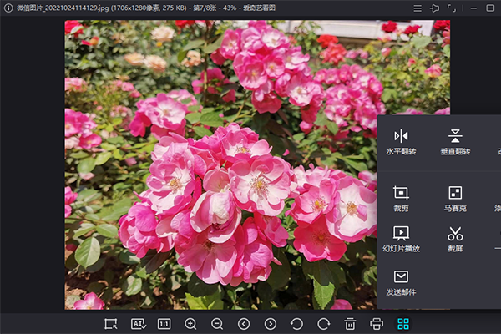The image size is (501, 334).
Task: Toggle the more tools grid panel
Action: coord(403,323)
